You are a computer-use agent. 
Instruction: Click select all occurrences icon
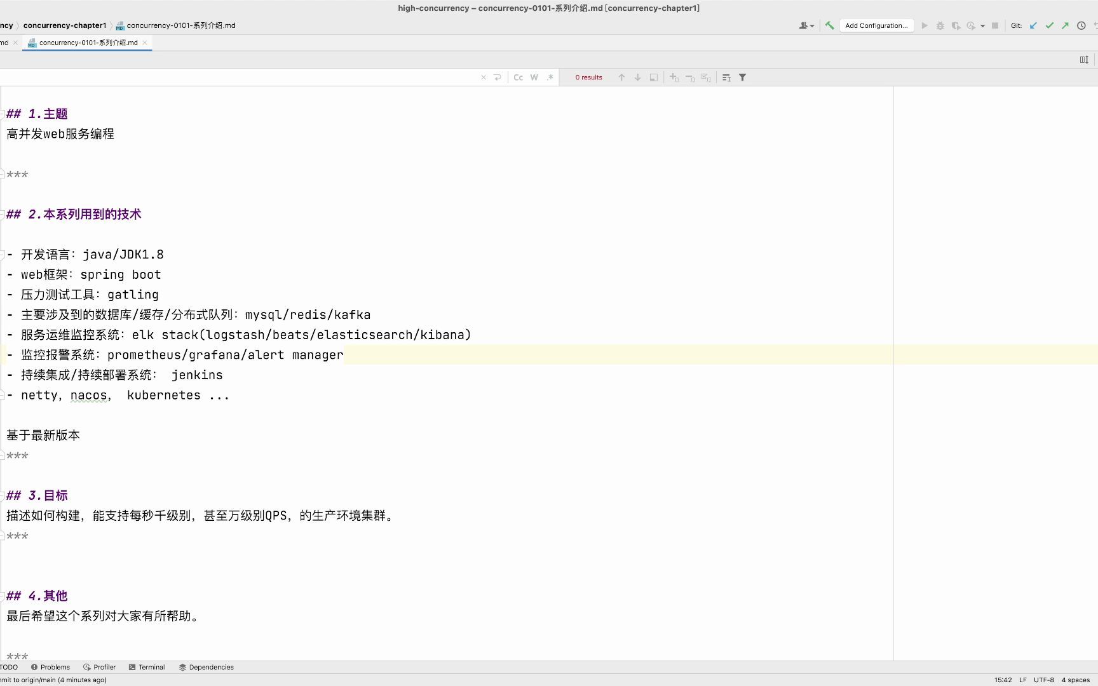(654, 77)
